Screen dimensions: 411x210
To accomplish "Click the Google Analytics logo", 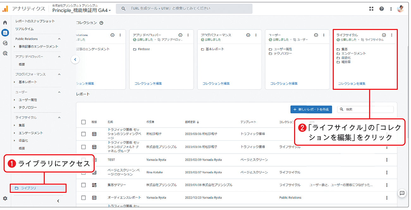I will [5, 9].
